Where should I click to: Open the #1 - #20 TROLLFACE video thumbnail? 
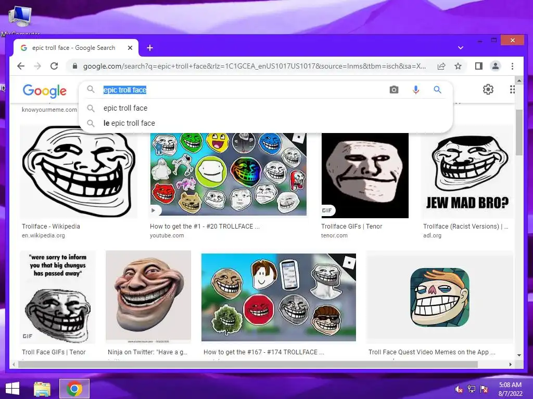click(229, 174)
